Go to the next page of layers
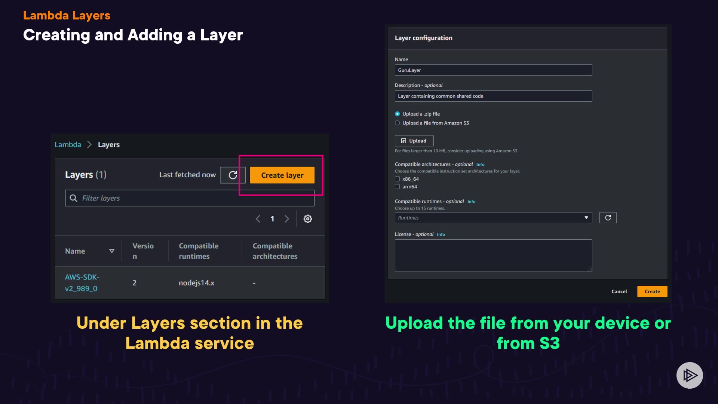The width and height of the screenshot is (718, 404). coord(287,219)
